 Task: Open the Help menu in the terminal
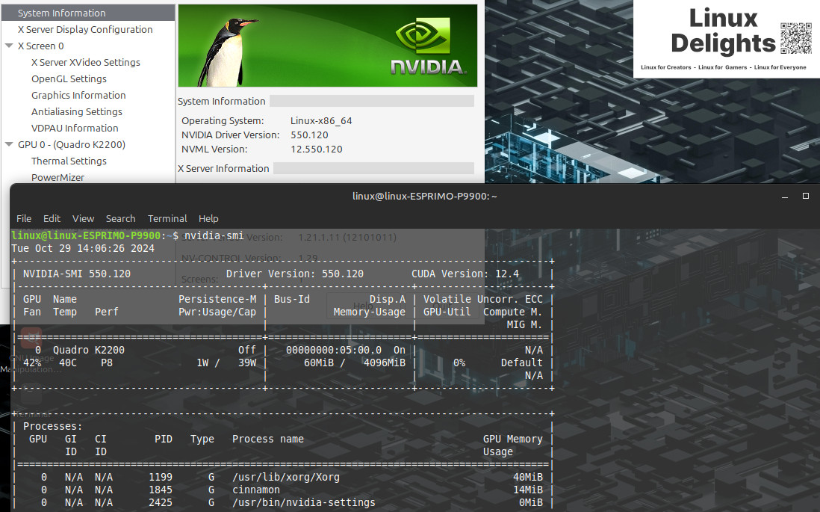click(208, 218)
